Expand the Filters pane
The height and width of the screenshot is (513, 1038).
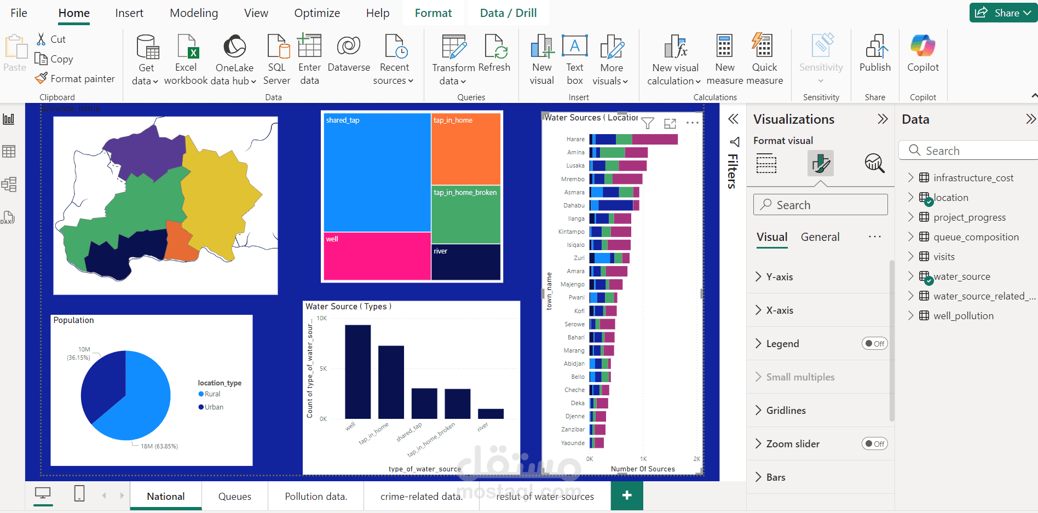click(x=733, y=119)
